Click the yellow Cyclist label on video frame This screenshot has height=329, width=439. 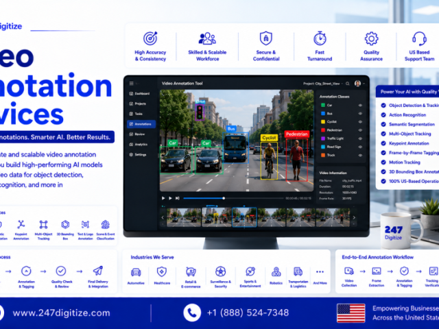(269, 138)
